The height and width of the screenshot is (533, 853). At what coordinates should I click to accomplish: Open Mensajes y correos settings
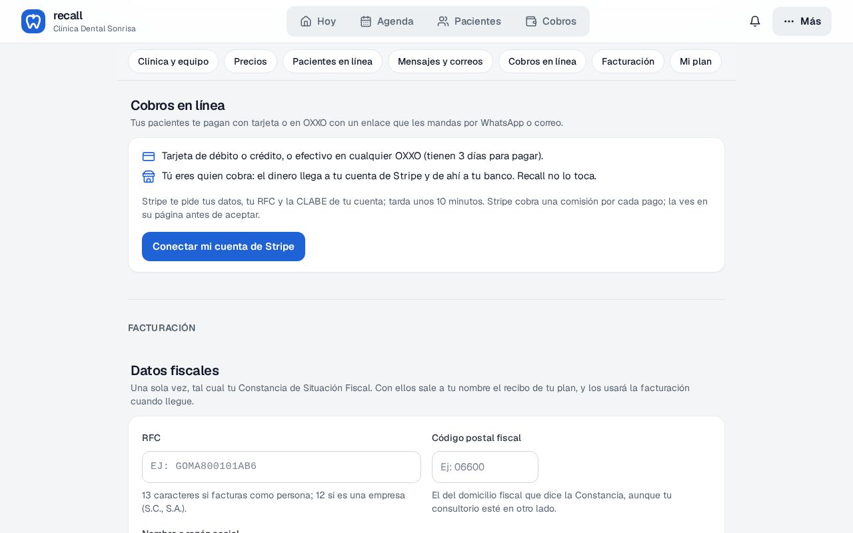[x=440, y=61]
